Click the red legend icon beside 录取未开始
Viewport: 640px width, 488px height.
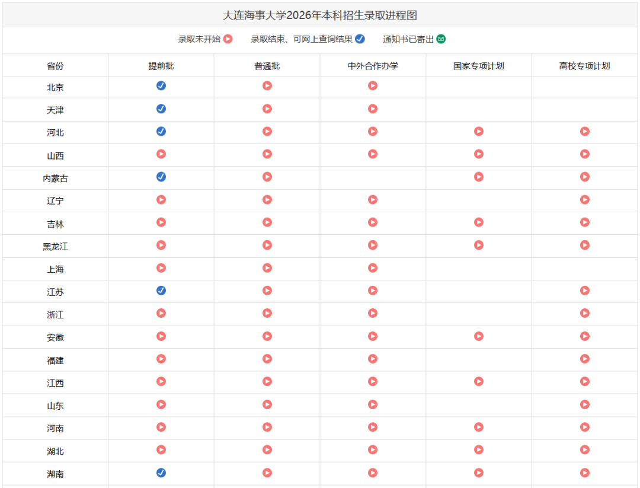click(x=228, y=39)
